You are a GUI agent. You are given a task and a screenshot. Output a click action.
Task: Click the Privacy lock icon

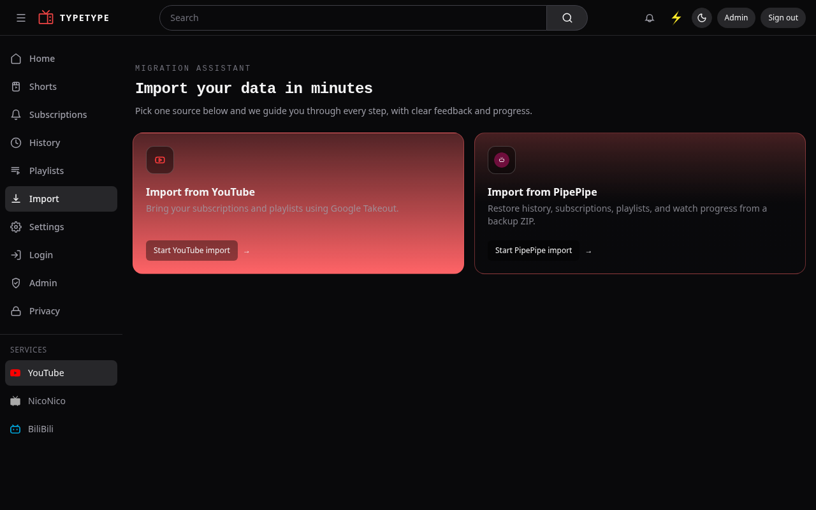pyautogui.click(x=16, y=311)
